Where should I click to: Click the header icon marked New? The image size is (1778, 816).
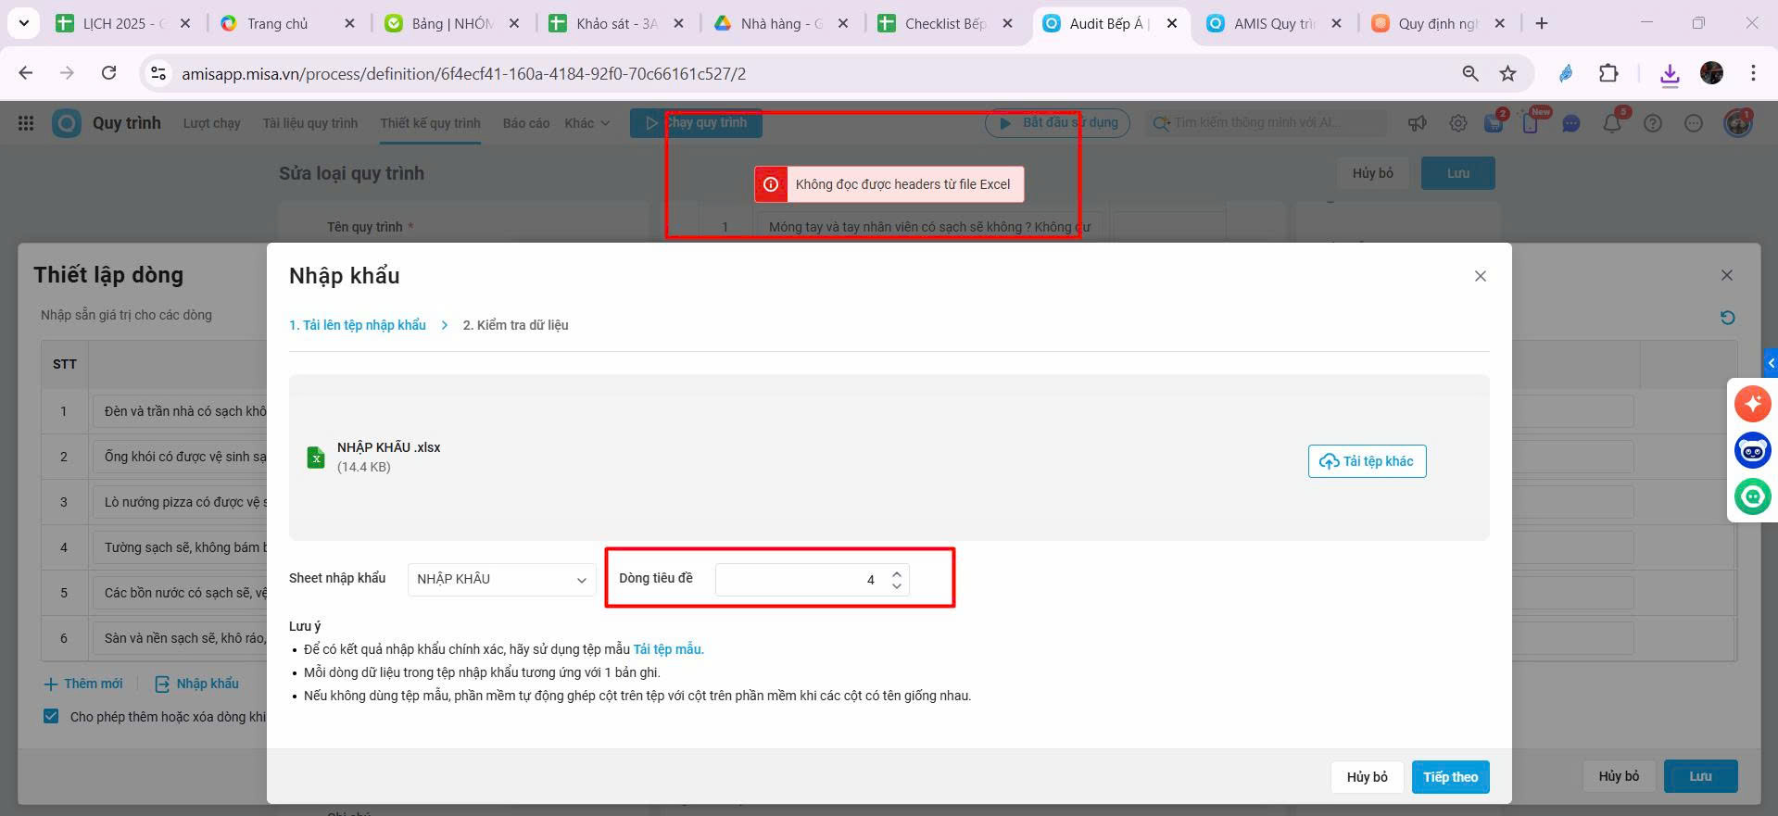(1531, 123)
